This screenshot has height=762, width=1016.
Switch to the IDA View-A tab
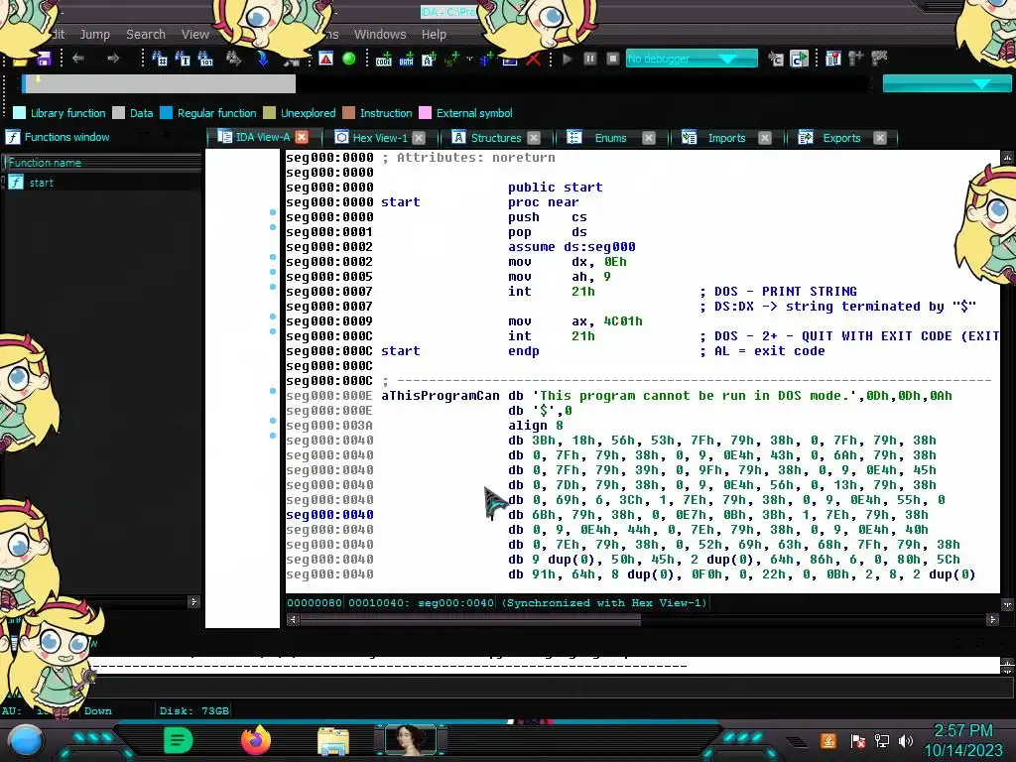click(x=262, y=137)
